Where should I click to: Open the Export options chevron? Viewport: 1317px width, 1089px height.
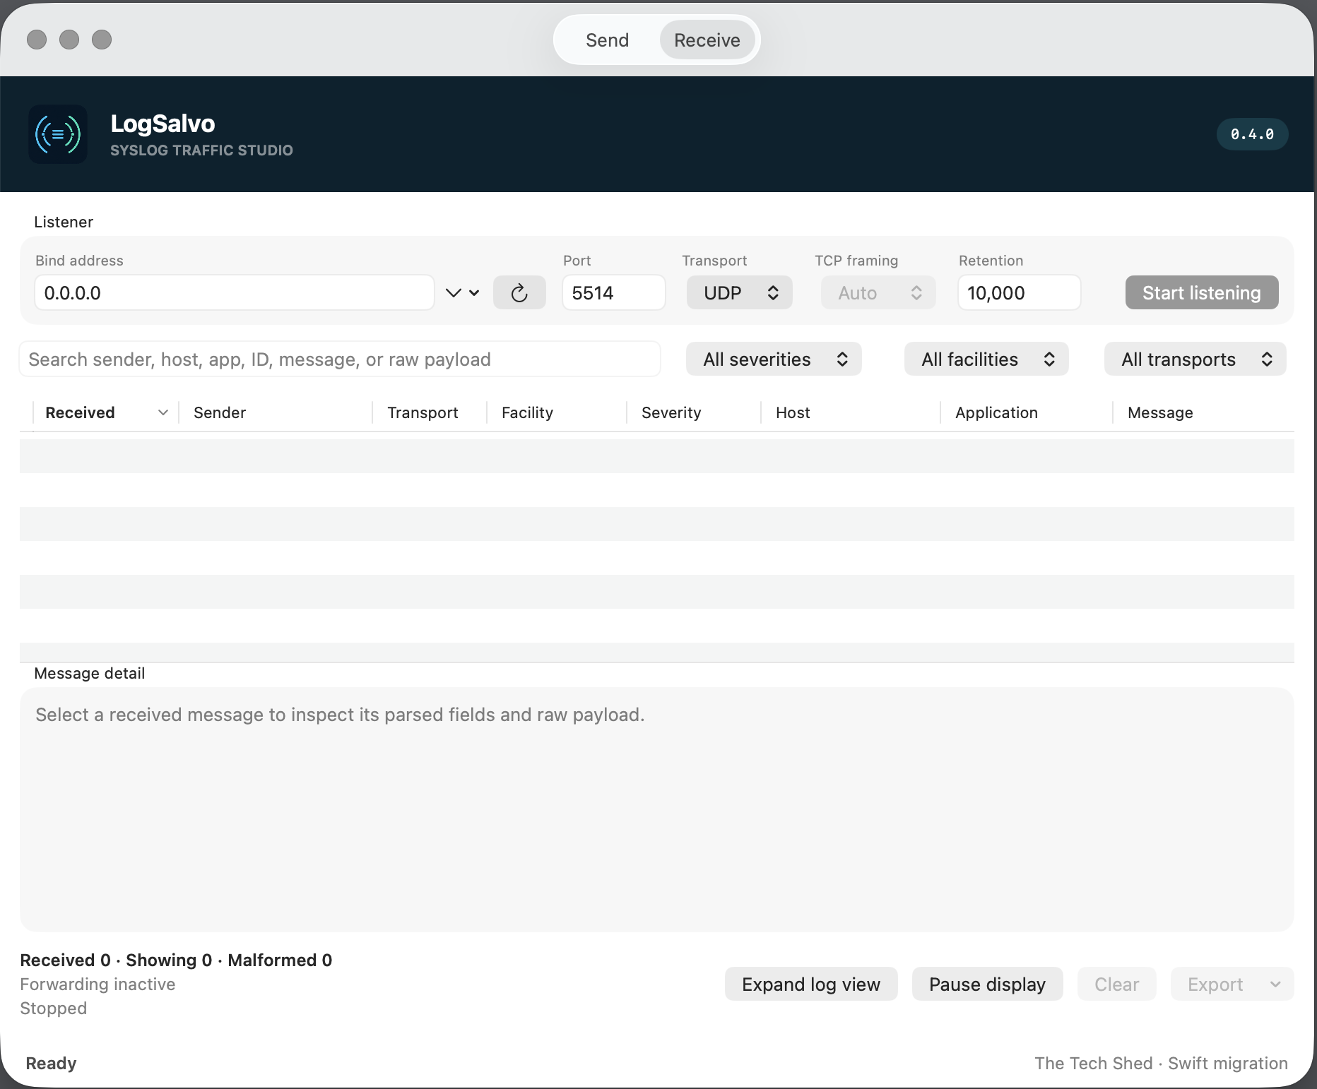coord(1275,984)
